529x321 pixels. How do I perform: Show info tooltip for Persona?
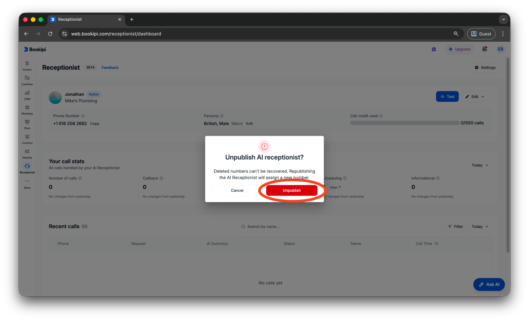pos(222,116)
